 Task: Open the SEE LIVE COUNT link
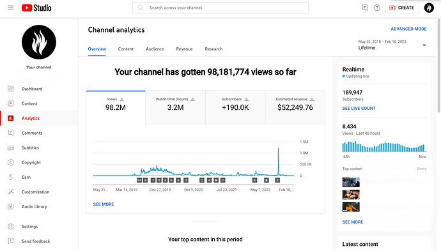359,108
